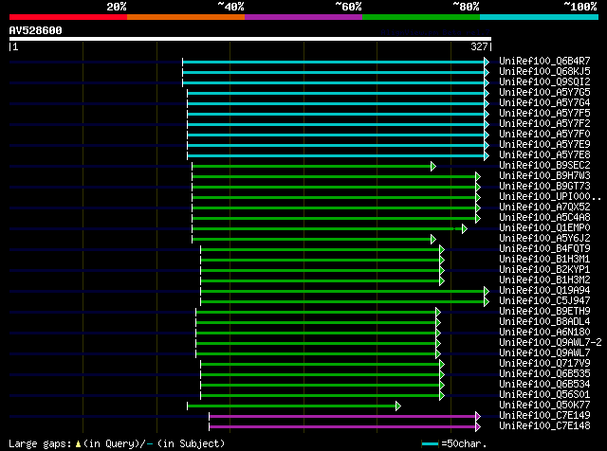Click the cyan arrowhead of Q6B4R7 alignment
This screenshot has height=451, width=607.
[x=487, y=62]
